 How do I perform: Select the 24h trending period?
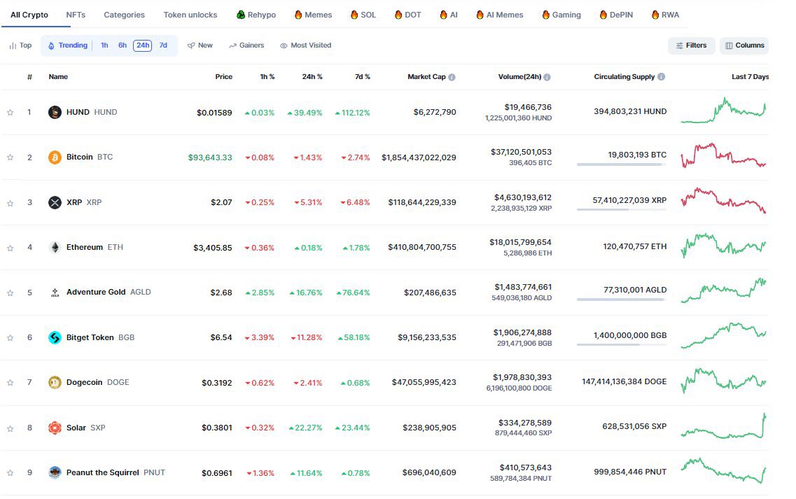coord(143,45)
